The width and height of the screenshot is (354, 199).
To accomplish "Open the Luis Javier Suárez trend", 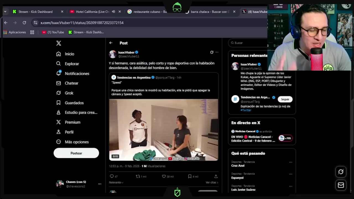I will click(243, 190).
